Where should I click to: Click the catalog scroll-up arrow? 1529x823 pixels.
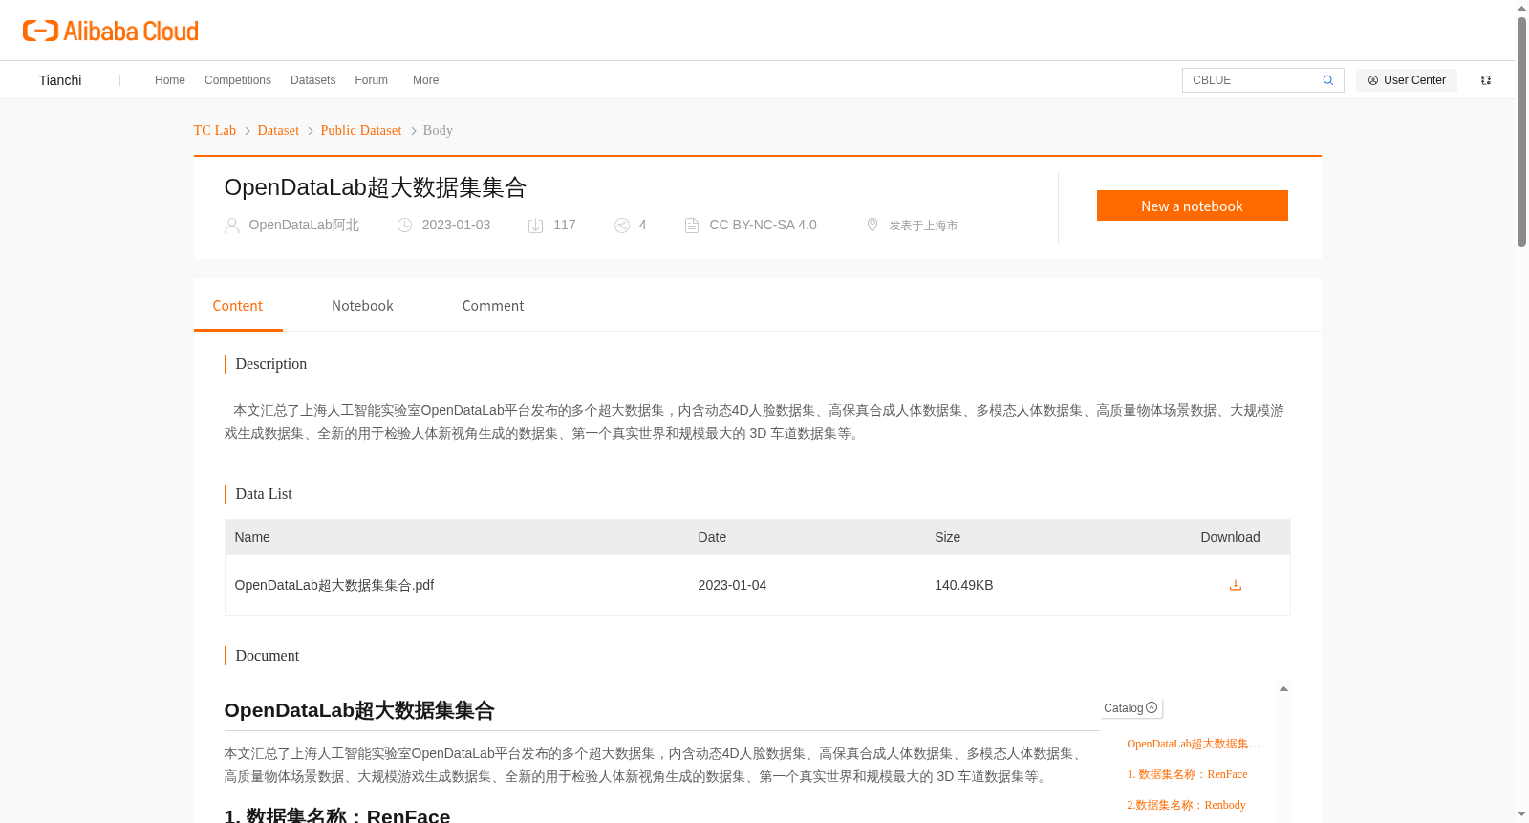[1283, 689]
